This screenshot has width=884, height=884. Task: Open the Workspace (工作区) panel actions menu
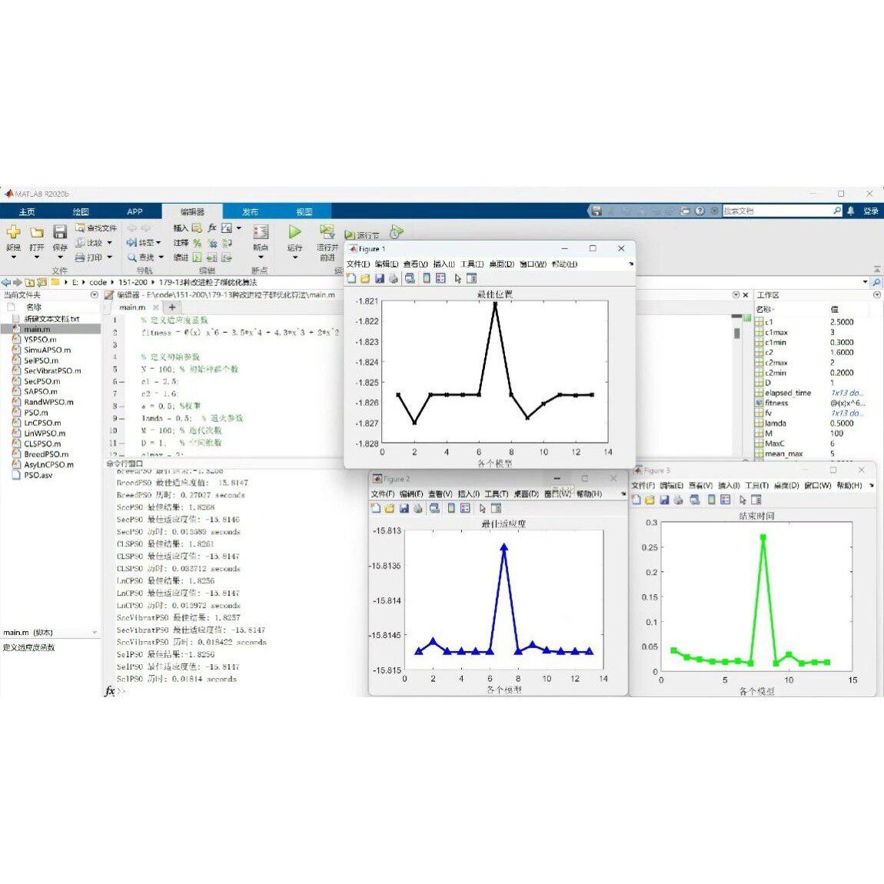[876, 295]
